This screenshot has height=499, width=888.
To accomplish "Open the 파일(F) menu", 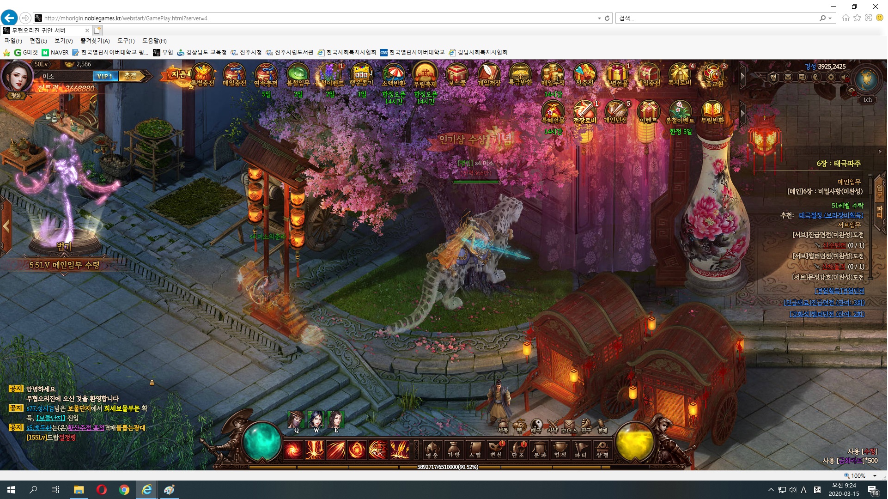I will [x=13, y=41].
